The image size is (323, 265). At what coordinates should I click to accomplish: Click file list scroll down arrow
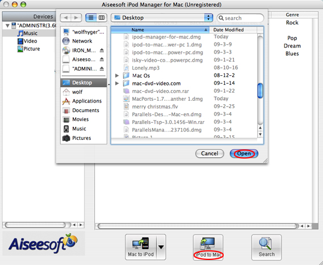pos(261,134)
